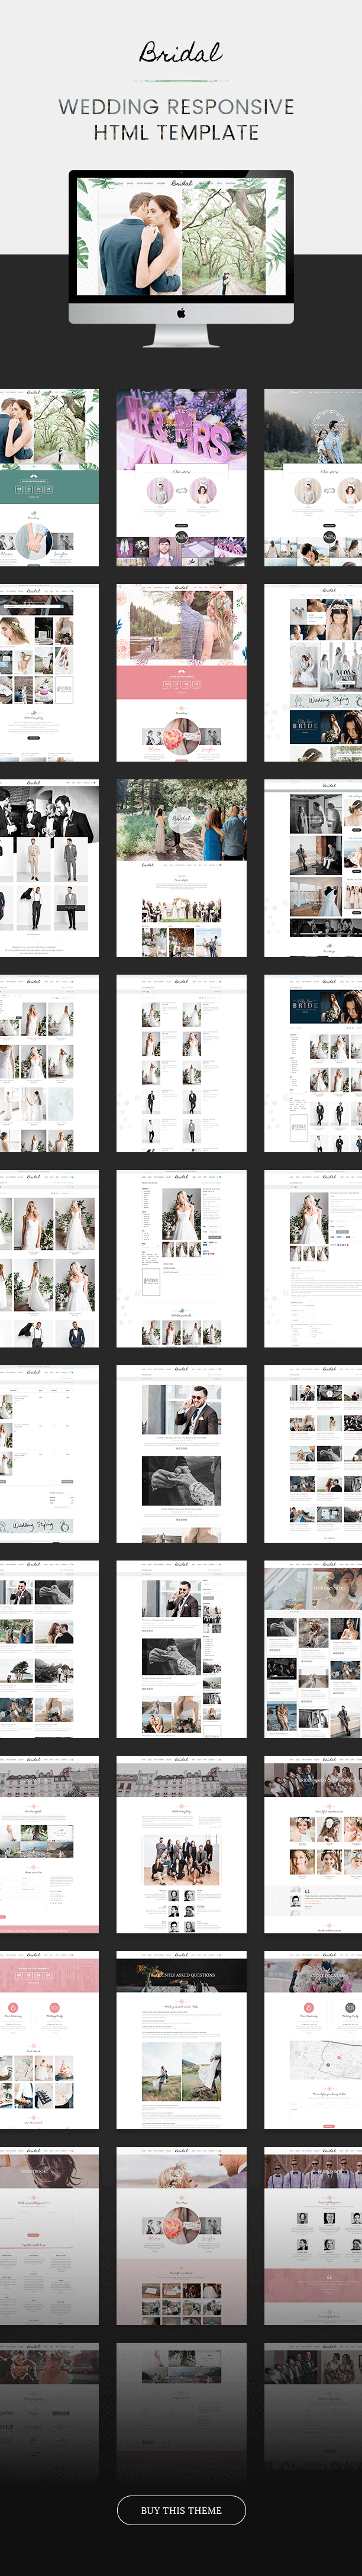The width and height of the screenshot is (362, 2576).
Task: Open the three-column wedding dress shop grid
Action: point(49,1064)
